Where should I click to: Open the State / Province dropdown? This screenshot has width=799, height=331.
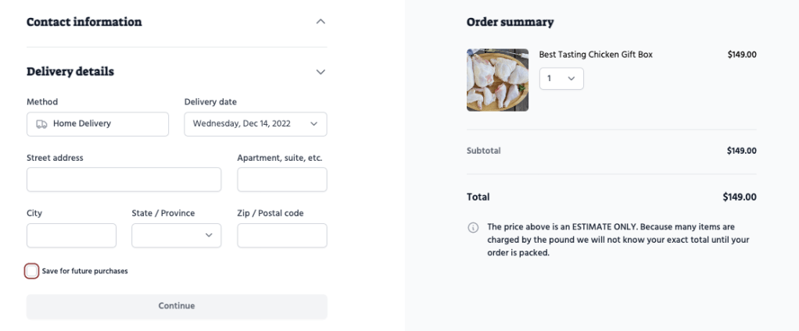click(176, 235)
